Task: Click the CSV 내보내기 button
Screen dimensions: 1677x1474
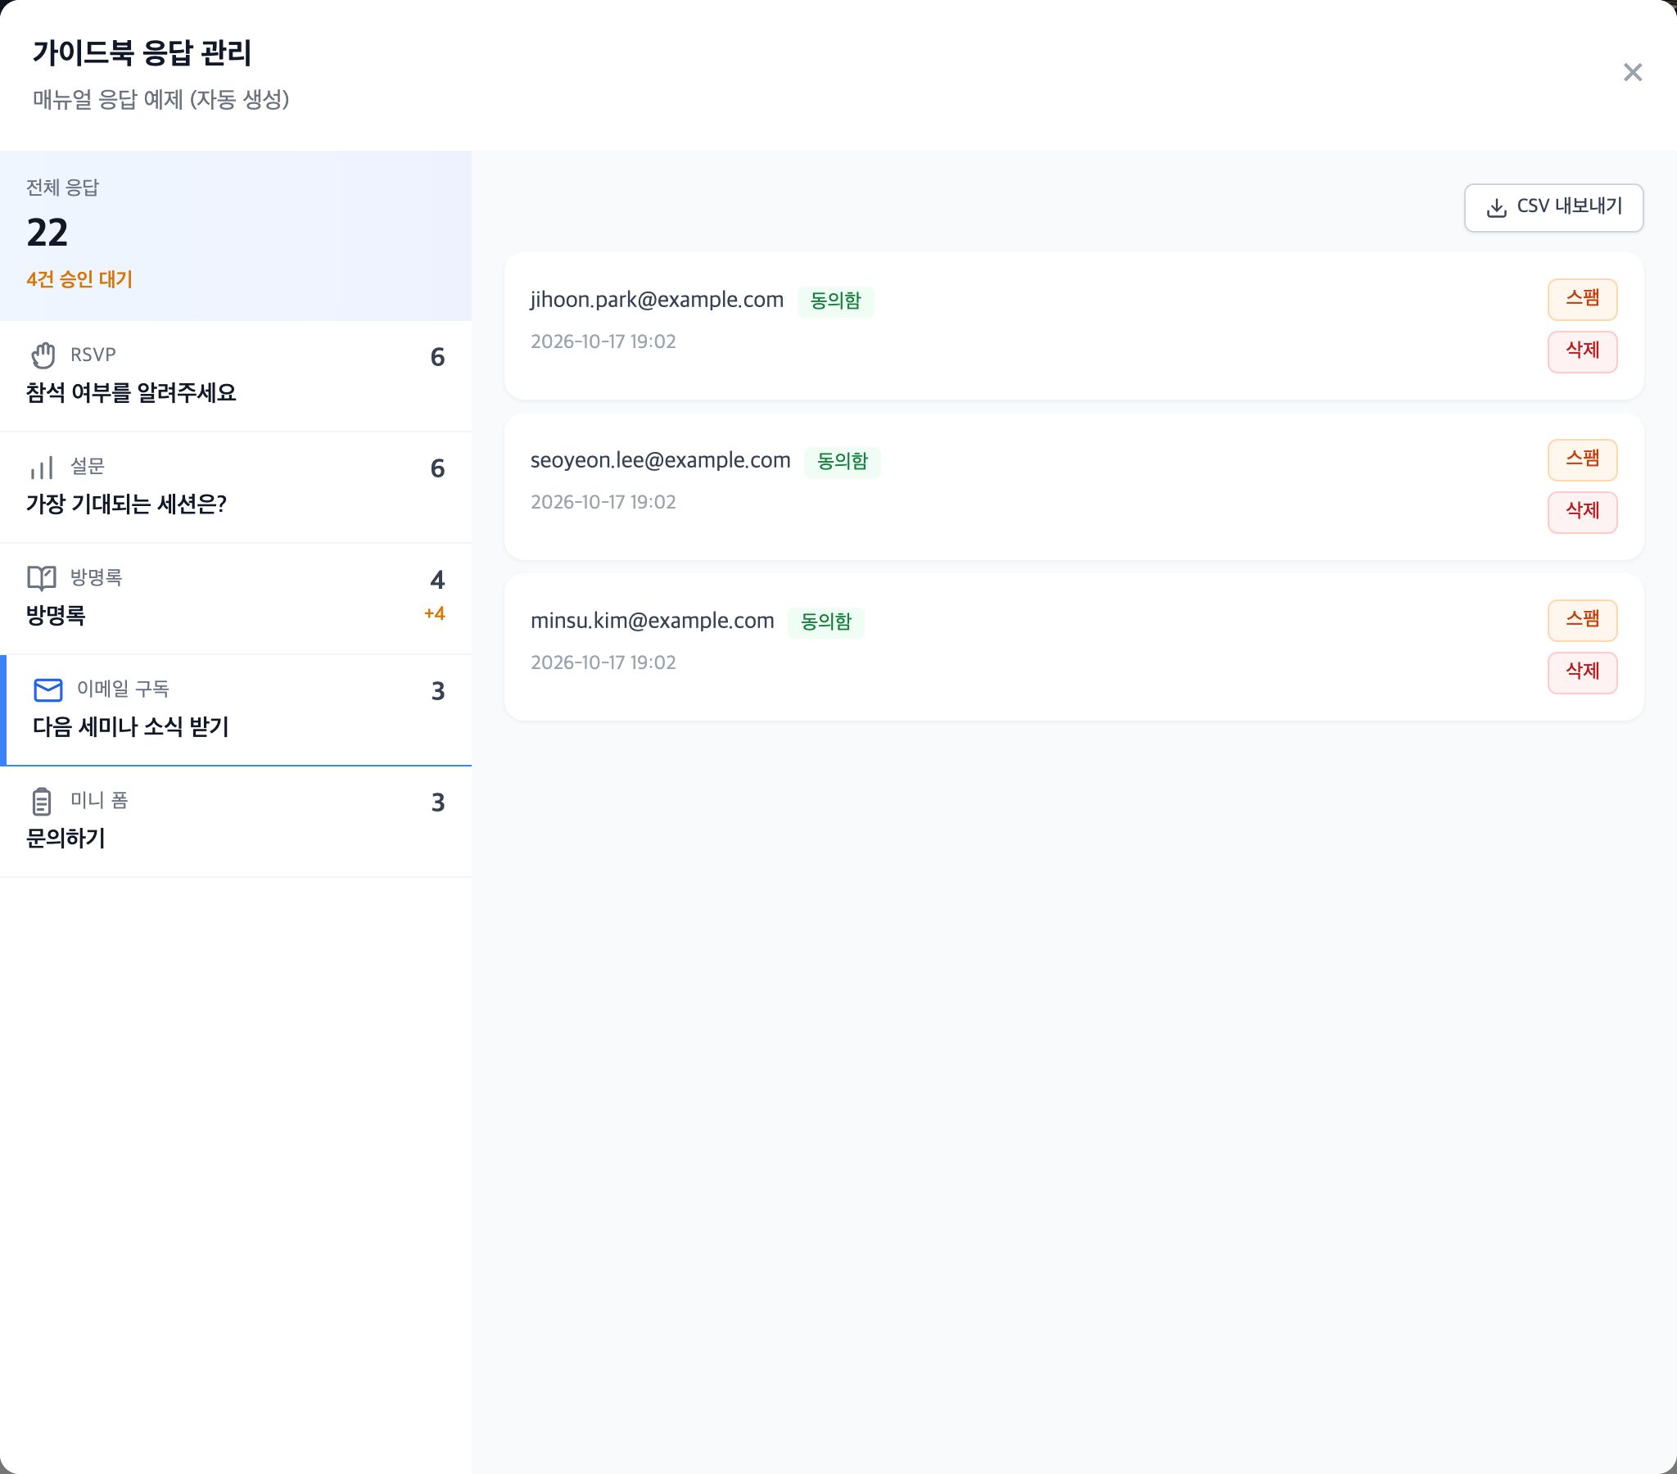Action: [x=1553, y=207]
